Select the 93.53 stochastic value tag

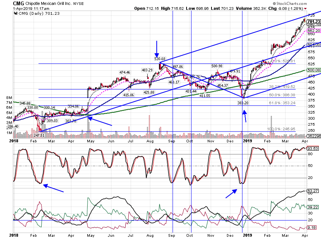tap(313, 148)
